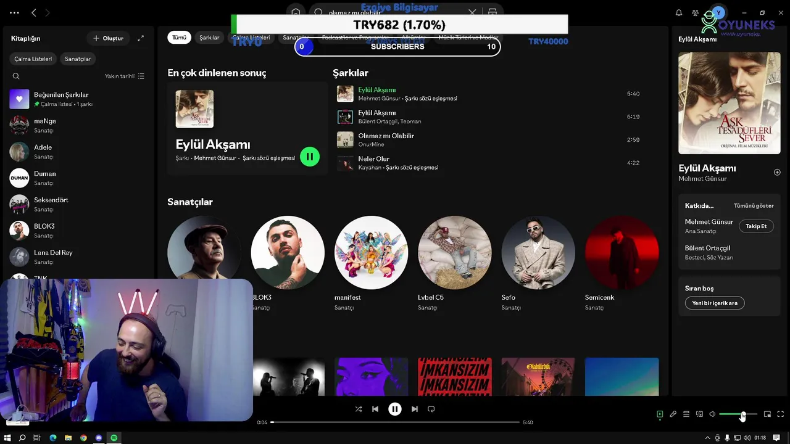The width and height of the screenshot is (790, 444).
Task: Select the Tümü filter tab
Action: click(179, 38)
